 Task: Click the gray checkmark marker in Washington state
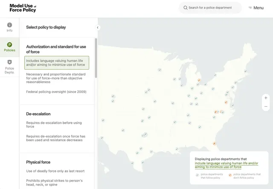point(113,96)
